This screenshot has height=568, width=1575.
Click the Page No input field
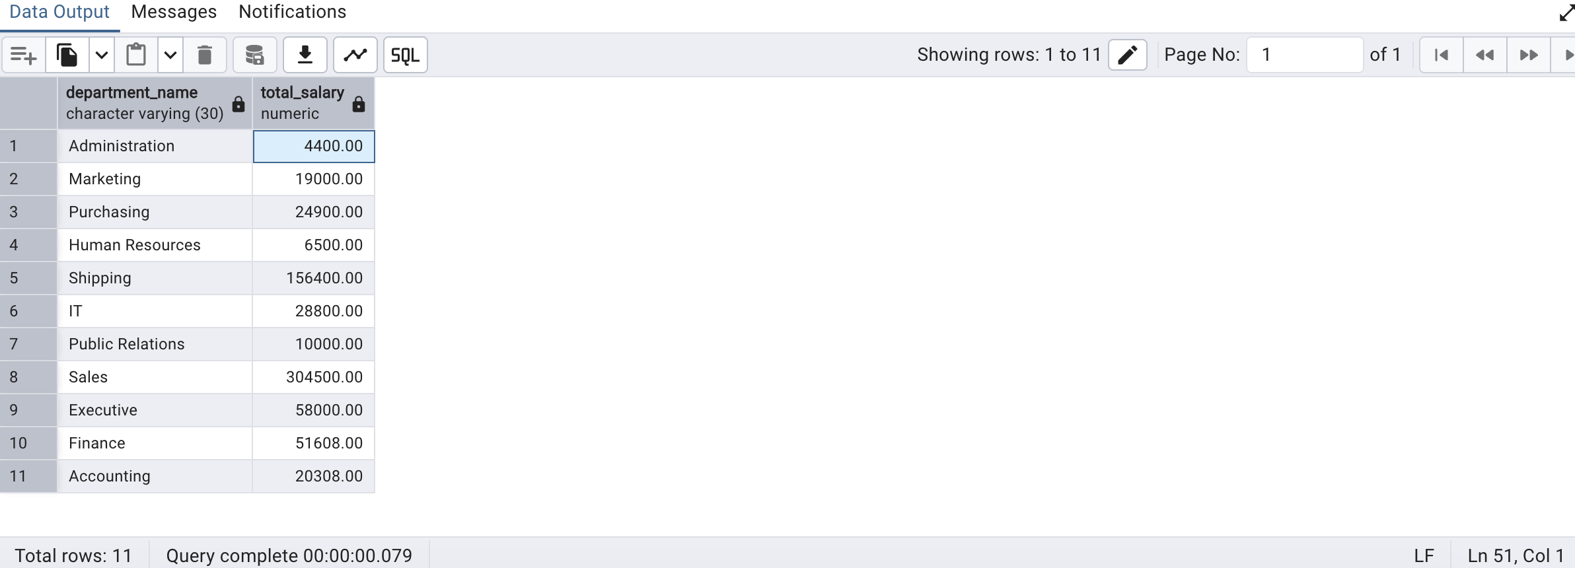pos(1304,55)
